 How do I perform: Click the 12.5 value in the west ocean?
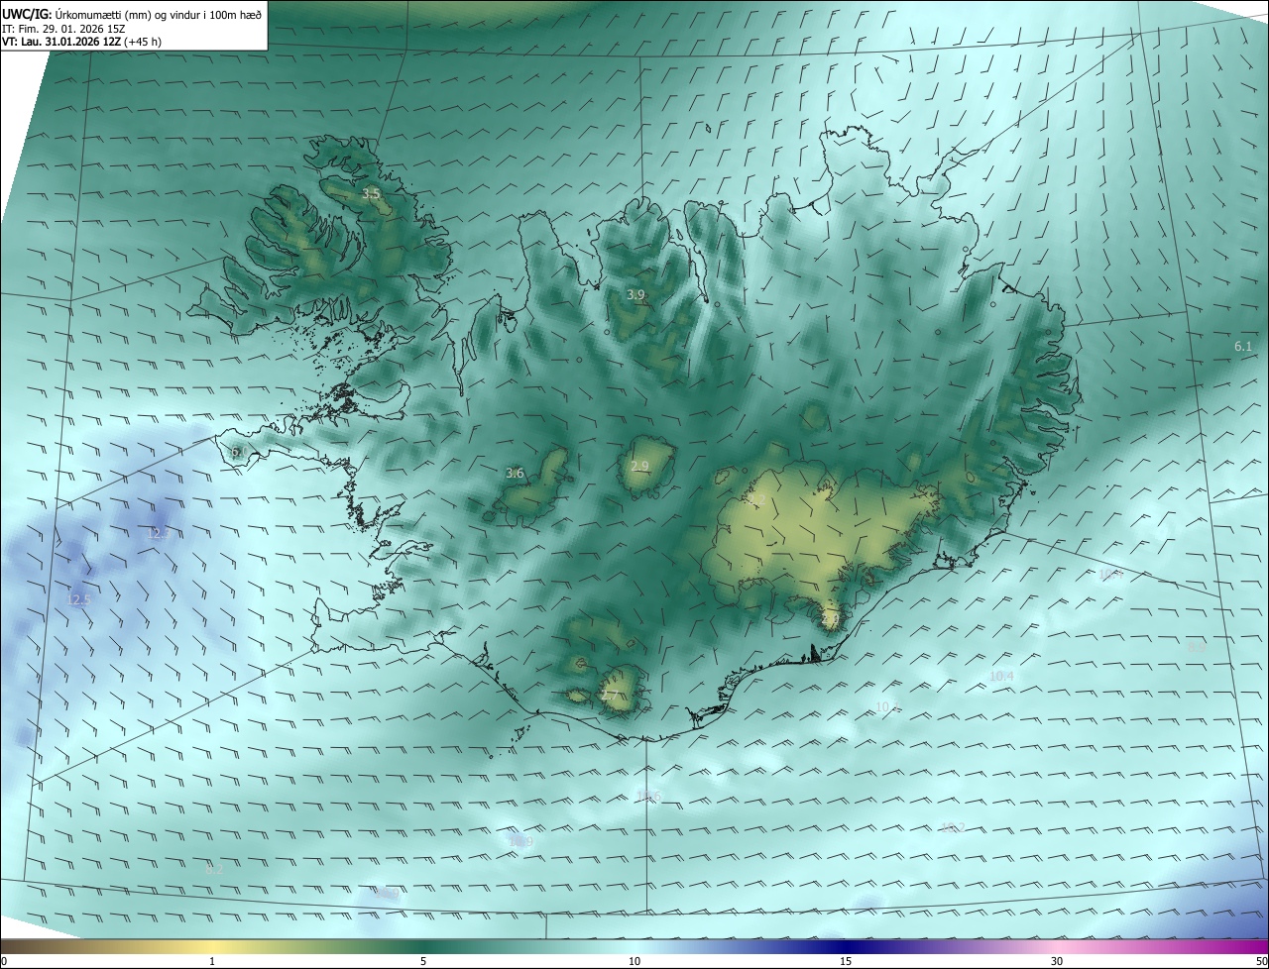tap(77, 600)
